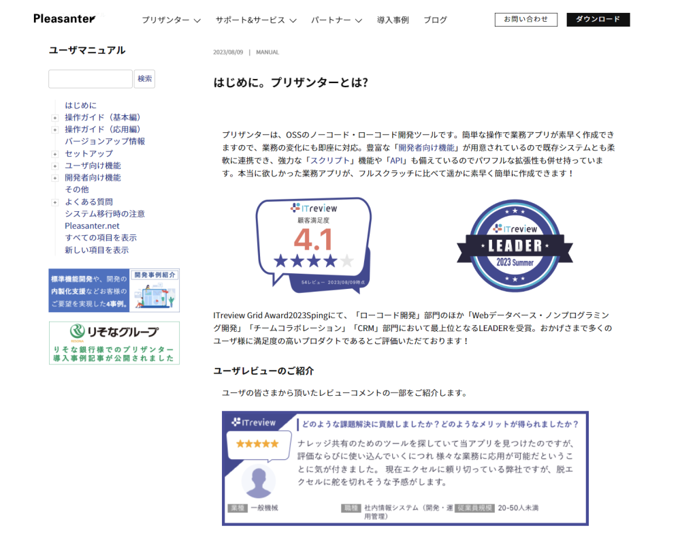This screenshot has width=697, height=541.
Task: Click the MANUAL category label
Action: coord(268,52)
